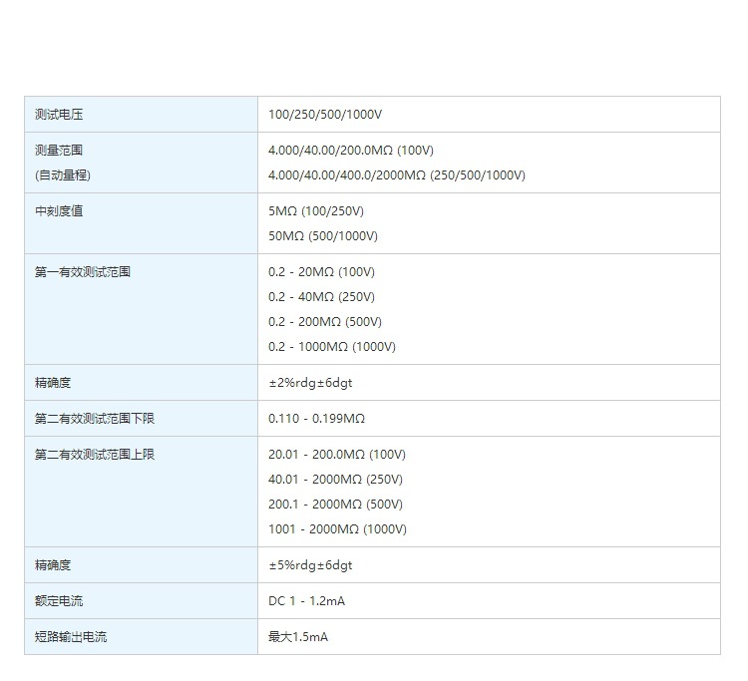Select 0.2 - 40MΩ (250V) line

321,296
